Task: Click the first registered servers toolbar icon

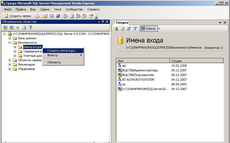Action: [x=66, y=16]
